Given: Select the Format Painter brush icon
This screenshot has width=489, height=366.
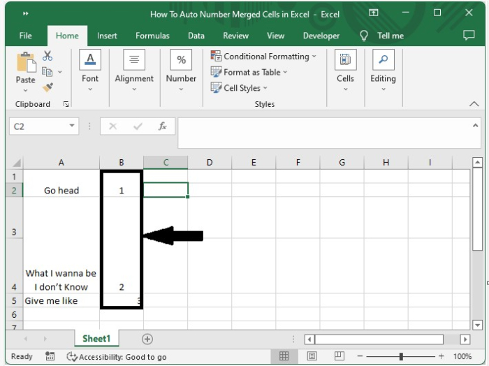Looking at the screenshot, I should [48, 87].
